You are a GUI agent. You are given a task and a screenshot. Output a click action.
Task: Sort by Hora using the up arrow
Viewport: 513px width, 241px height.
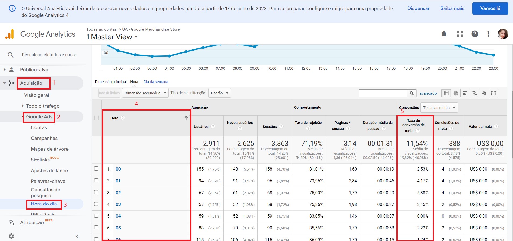[x=186, y=118]
